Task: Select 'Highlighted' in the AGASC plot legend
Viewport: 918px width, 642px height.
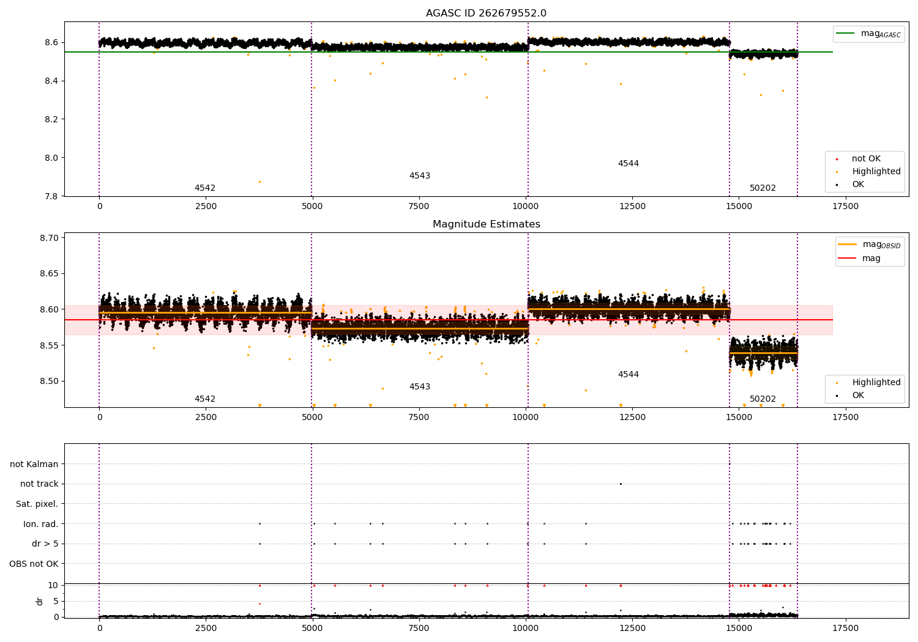Action: point(876,172)
